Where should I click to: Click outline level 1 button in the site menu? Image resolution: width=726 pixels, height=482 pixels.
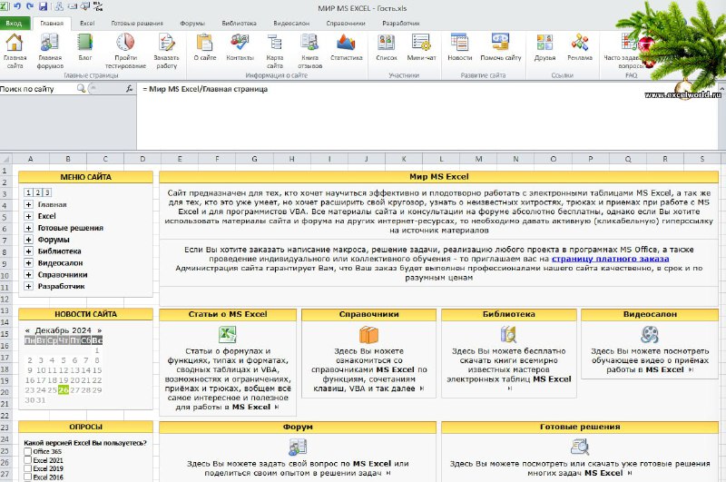29,192
